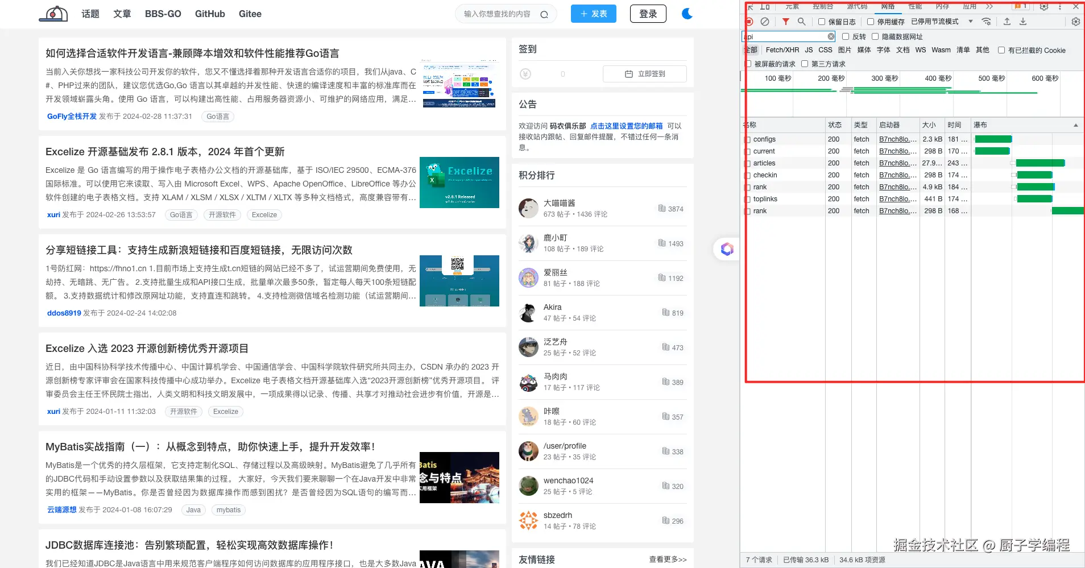Open network conditions via the wifi icon

986,22
